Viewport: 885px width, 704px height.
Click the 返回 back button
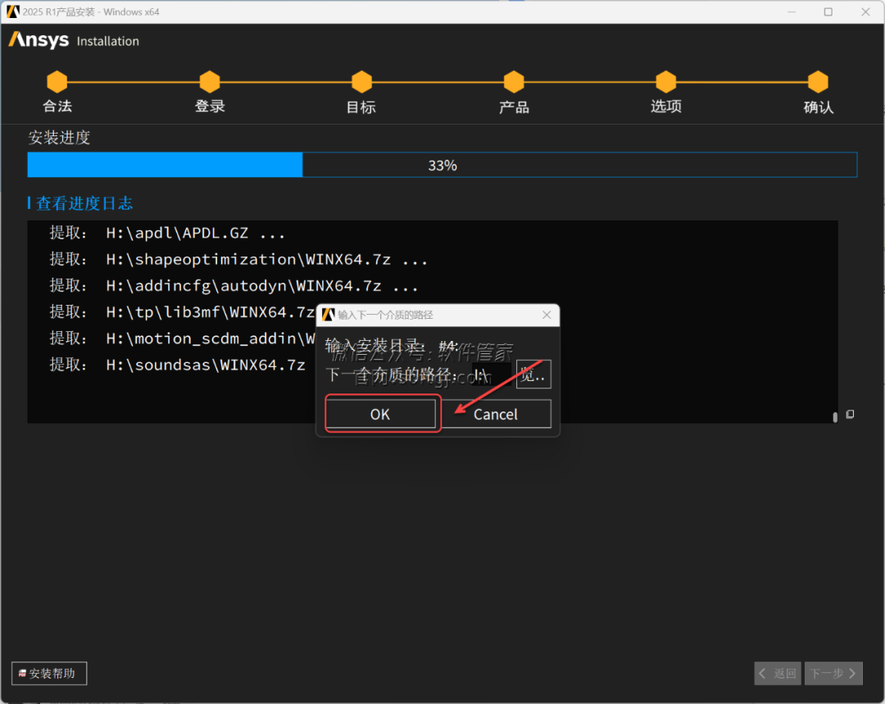pos(778,673)
